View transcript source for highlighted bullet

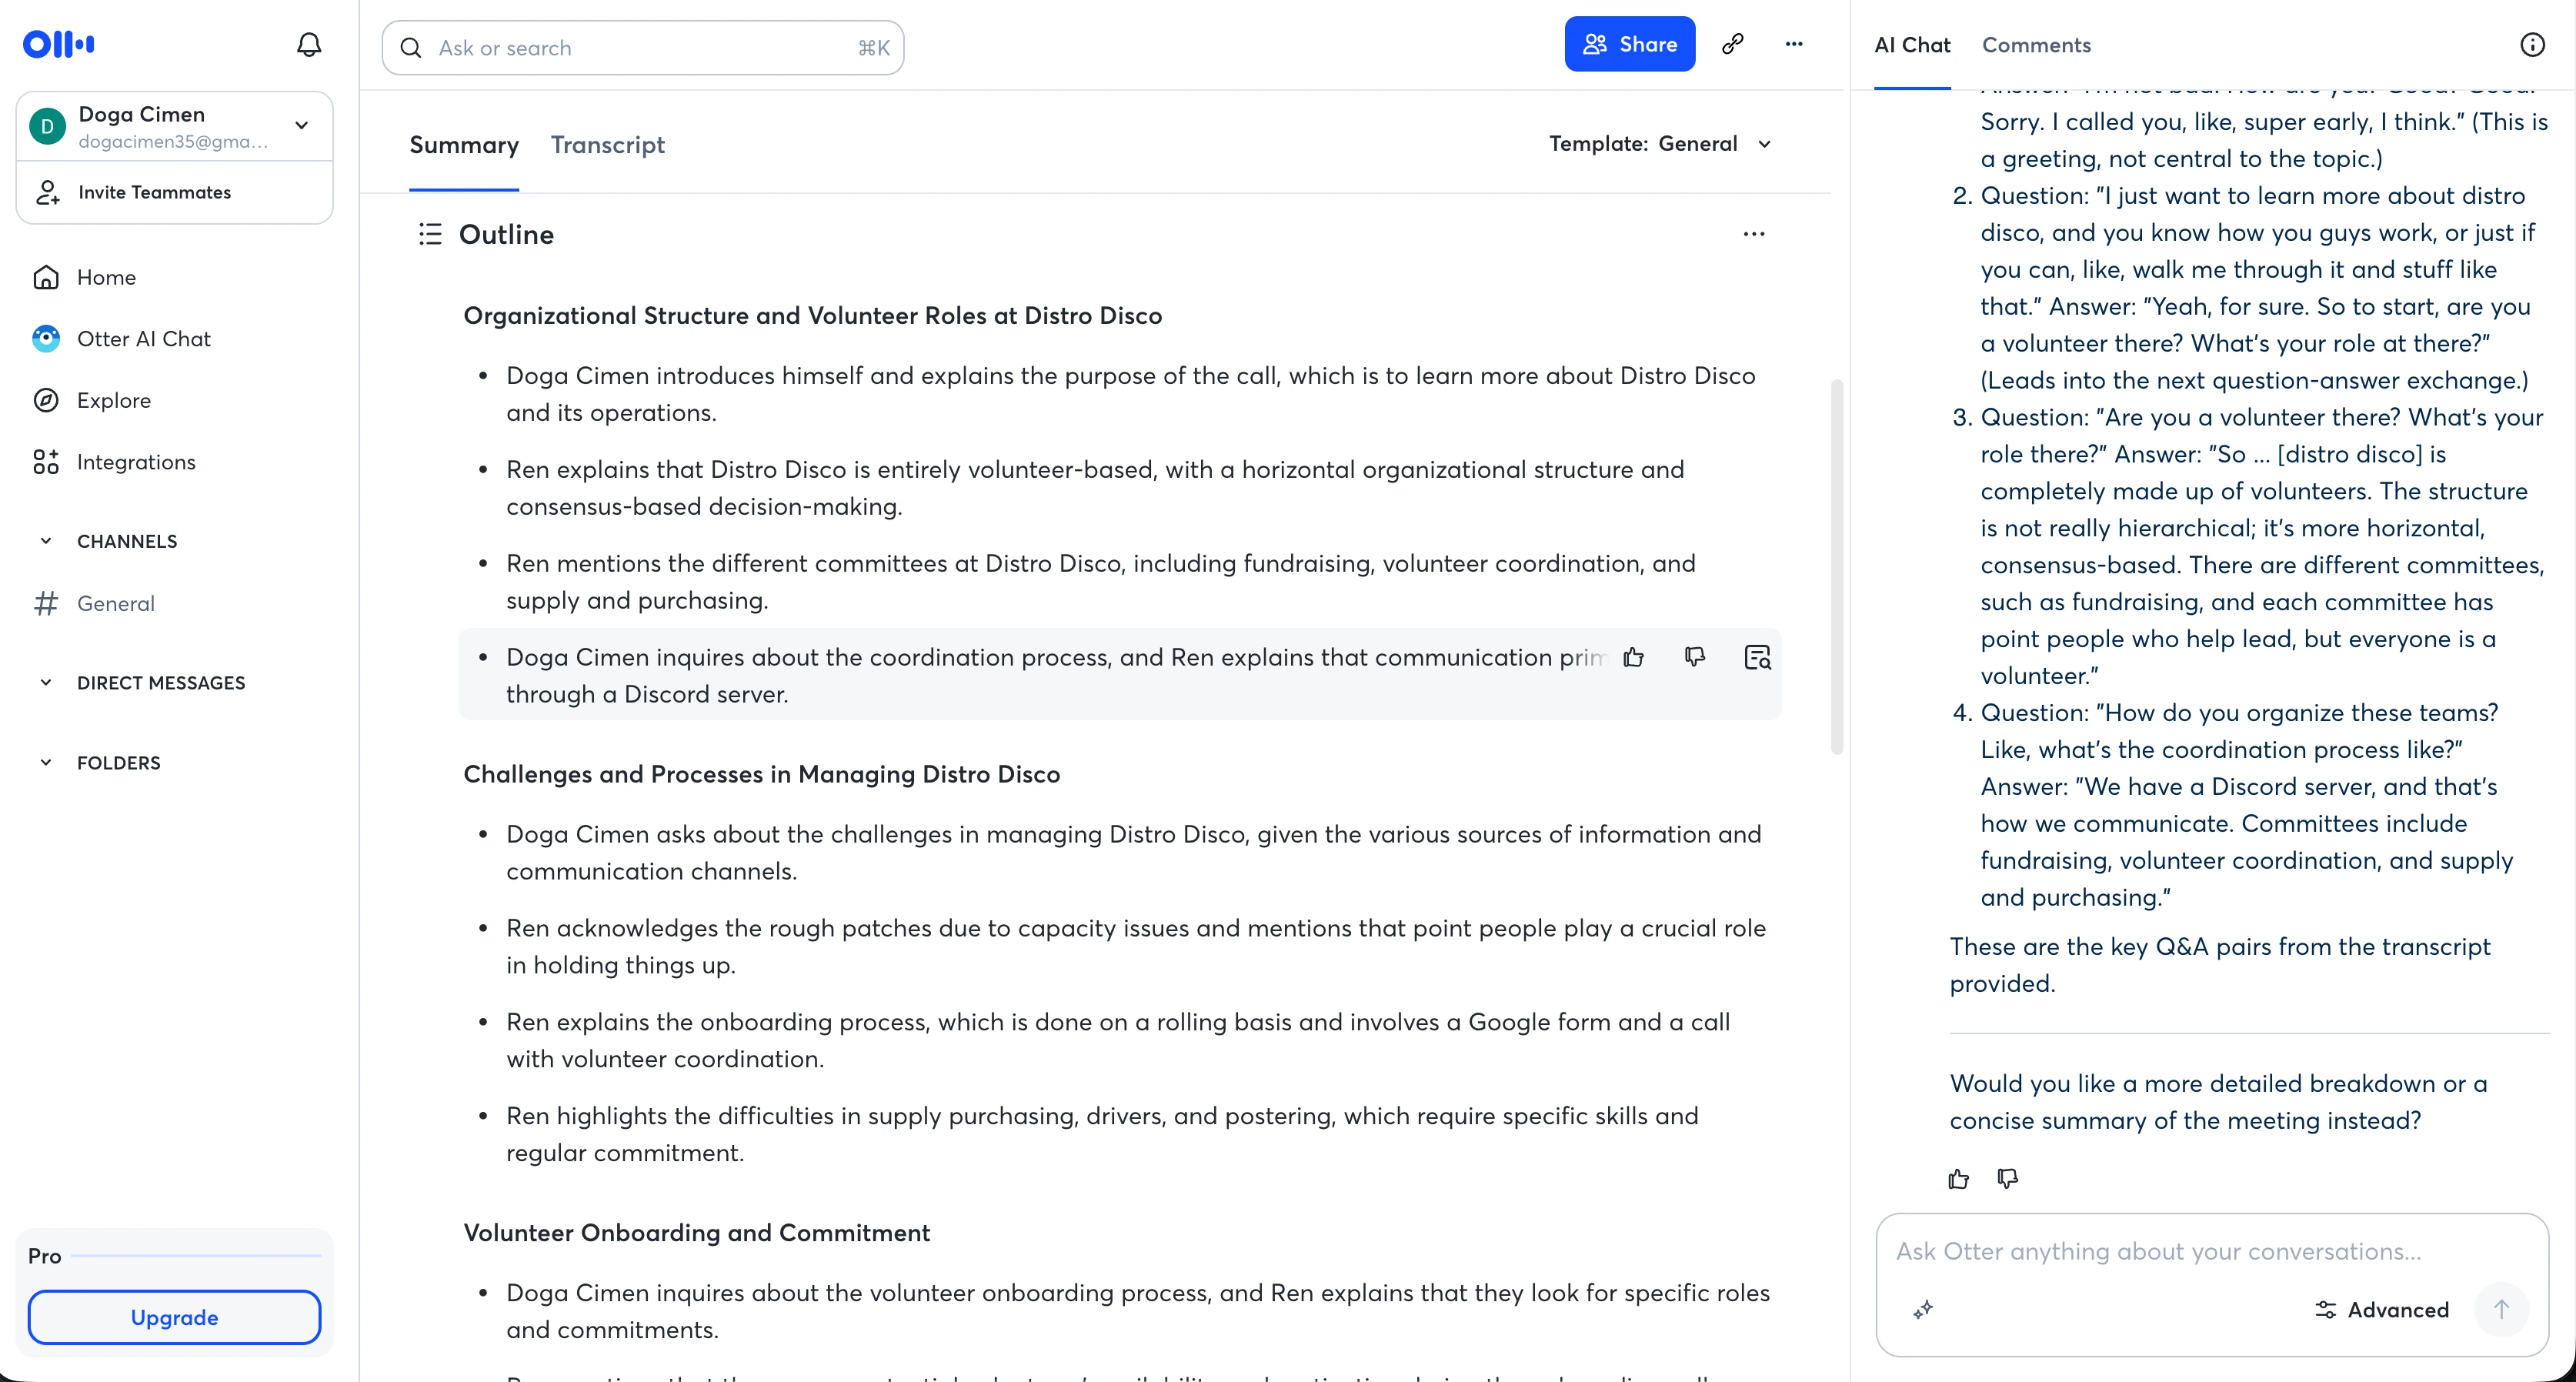coord(1757,657)
